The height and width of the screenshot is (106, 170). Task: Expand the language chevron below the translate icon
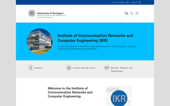[x=126, y=16]
